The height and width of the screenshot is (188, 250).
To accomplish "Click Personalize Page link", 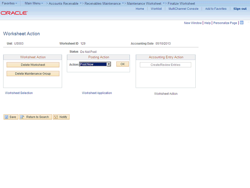I will [x=225, y=23].
